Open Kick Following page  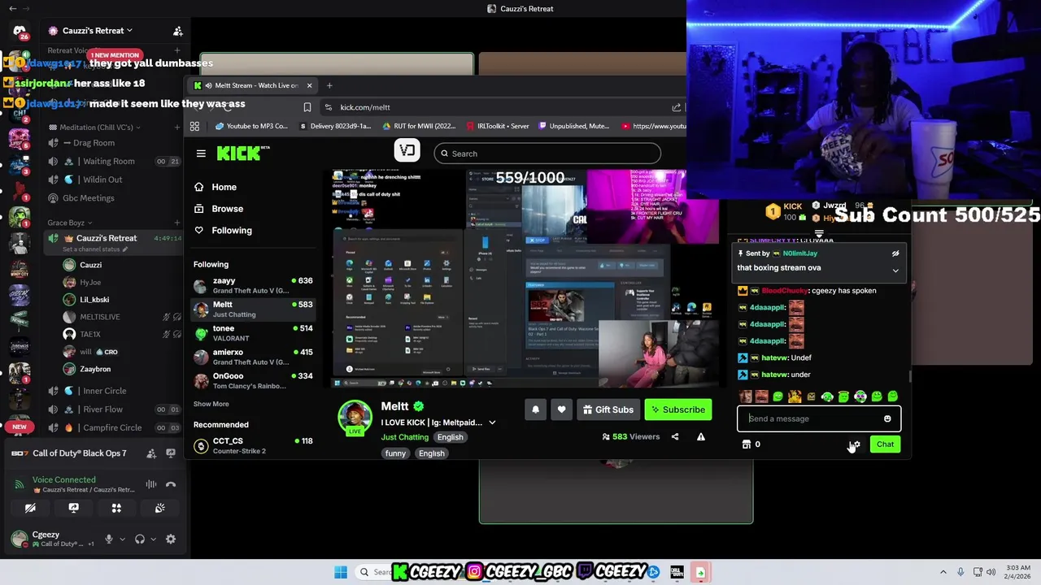[223, 230]
